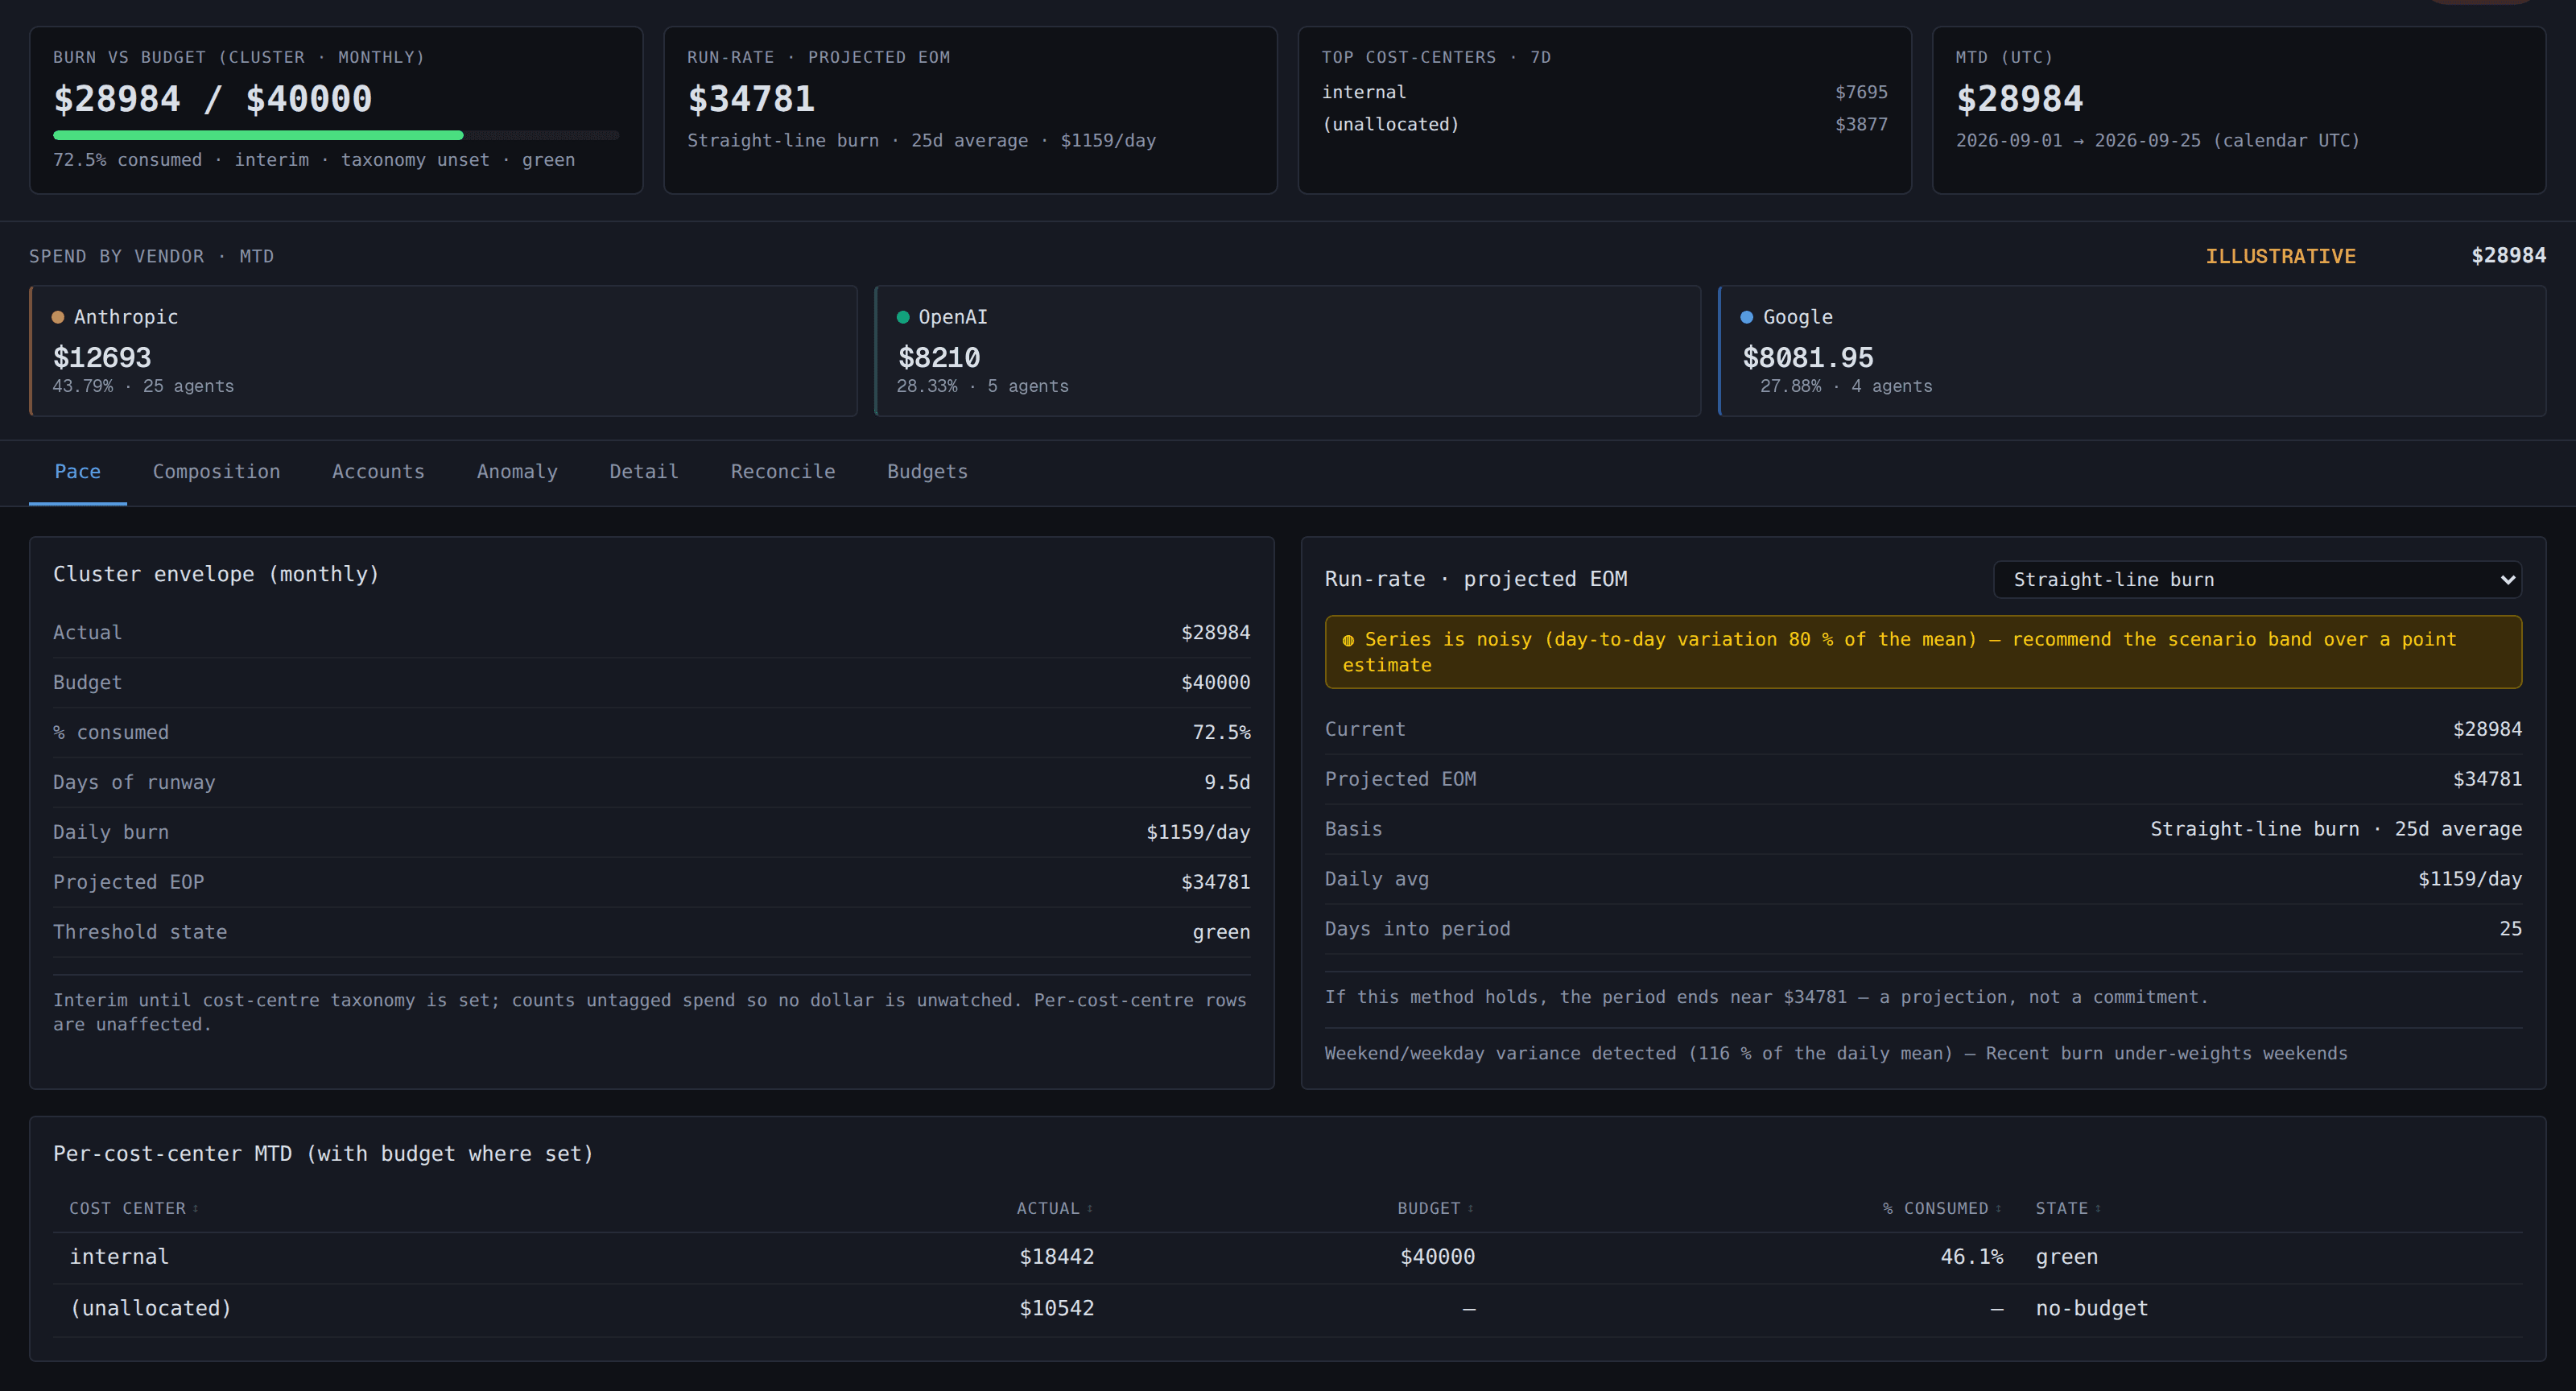Switch to the Budgets tab
The image size is (2576, 1391).
tap(927, 472)
